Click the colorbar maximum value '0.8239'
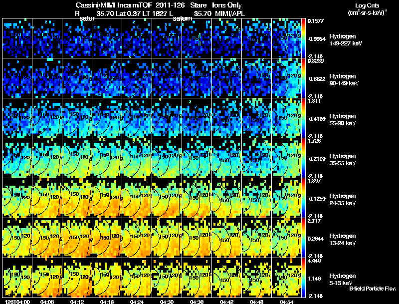Screen dimensions: 399x304 [x=316, y=60]
